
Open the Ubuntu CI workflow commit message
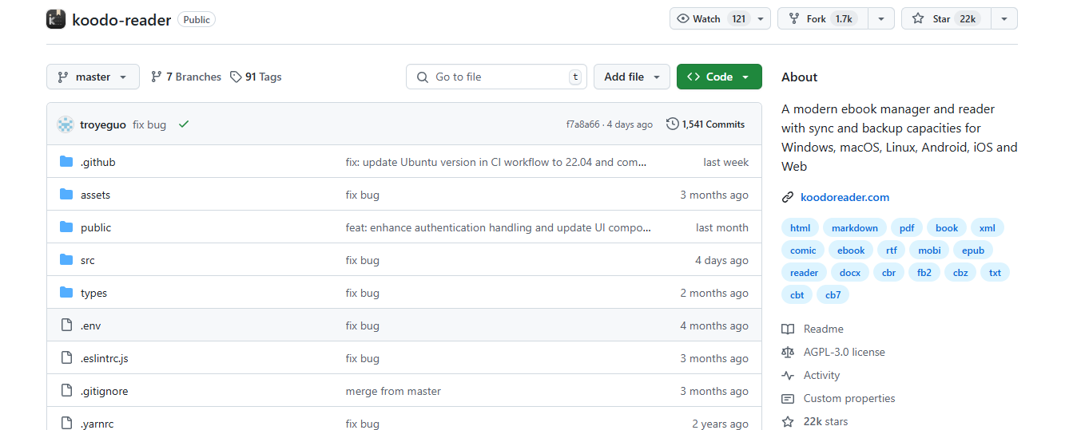(x=496, y=162)
